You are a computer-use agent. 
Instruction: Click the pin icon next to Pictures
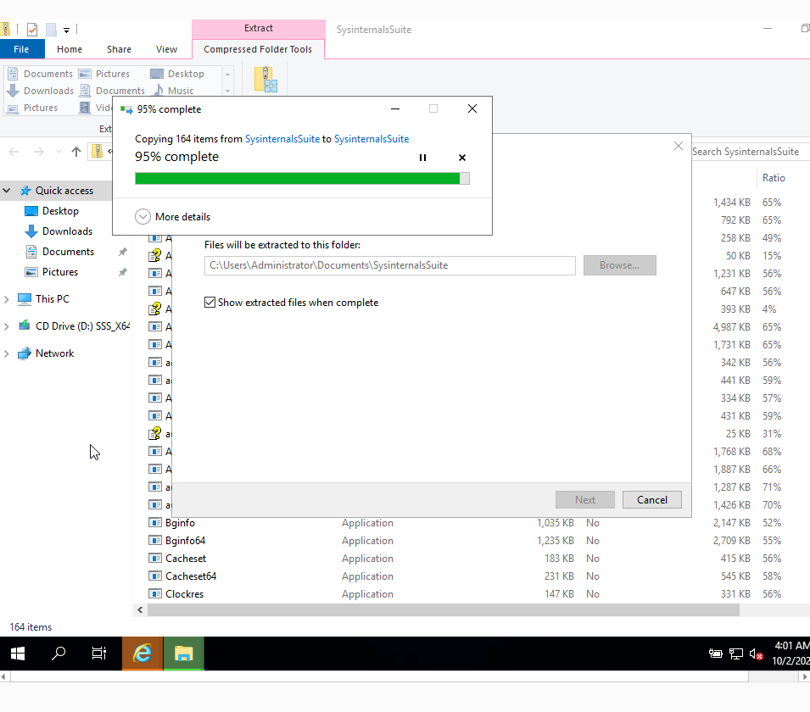122,272
